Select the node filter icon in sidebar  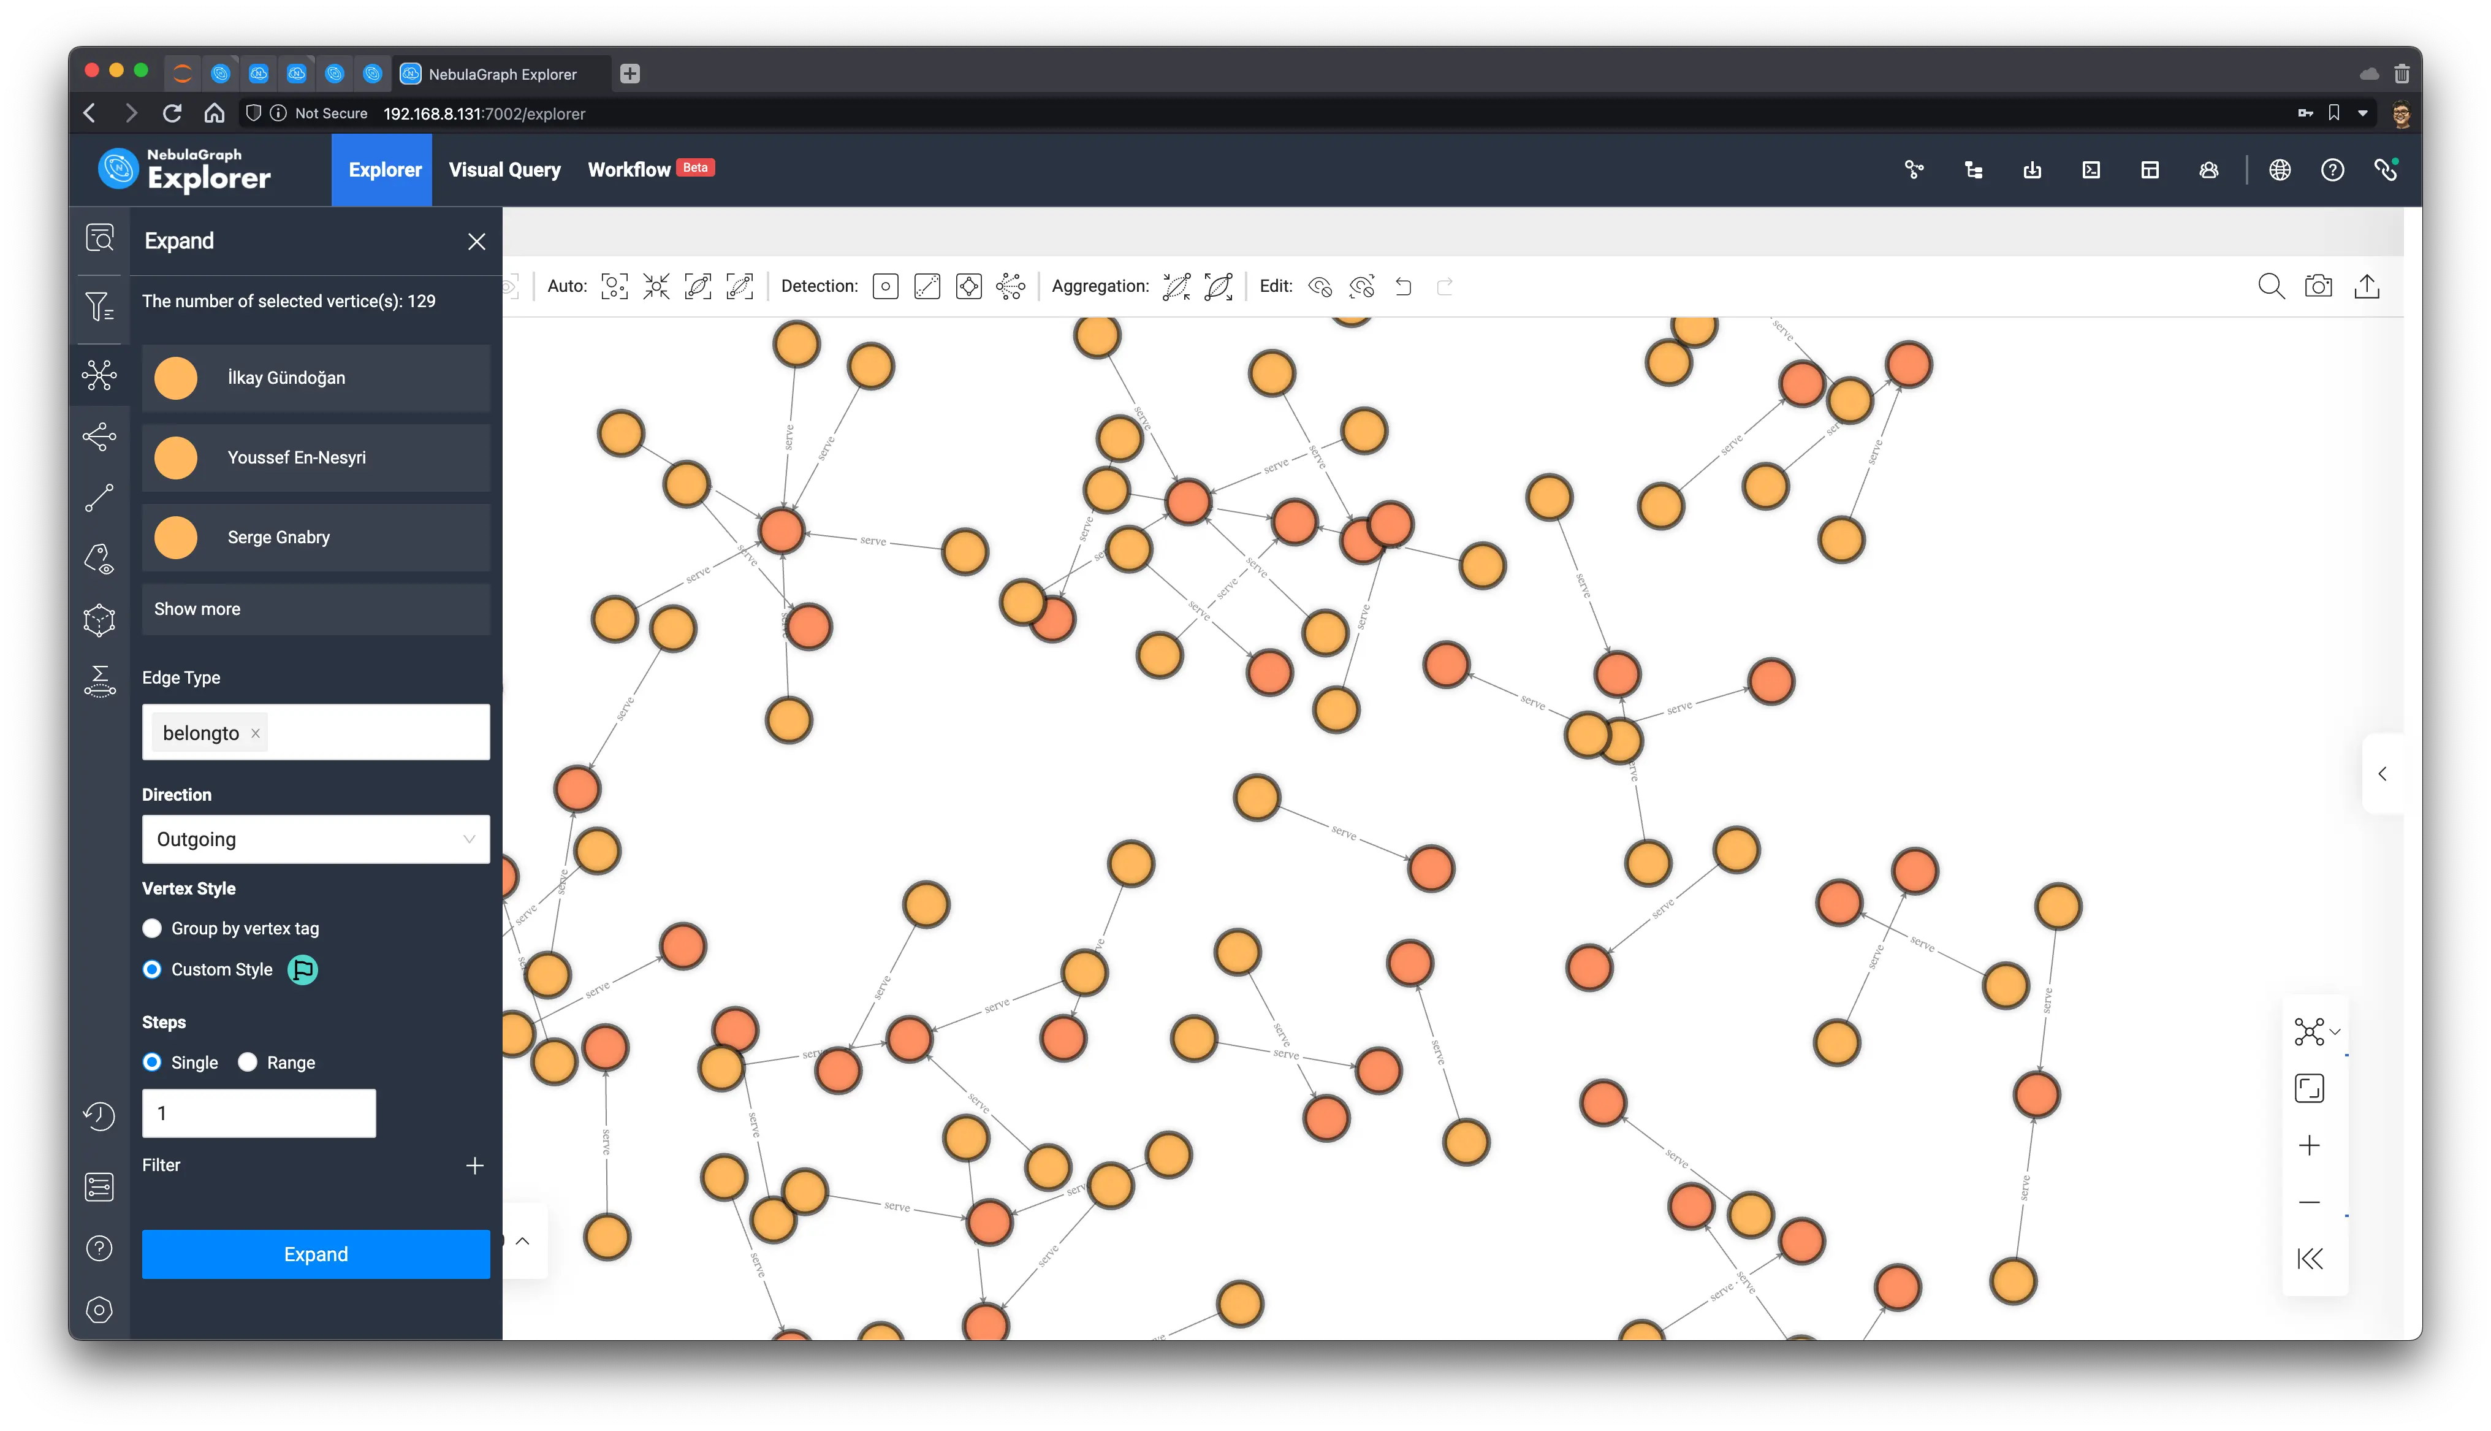coord(97,305)
